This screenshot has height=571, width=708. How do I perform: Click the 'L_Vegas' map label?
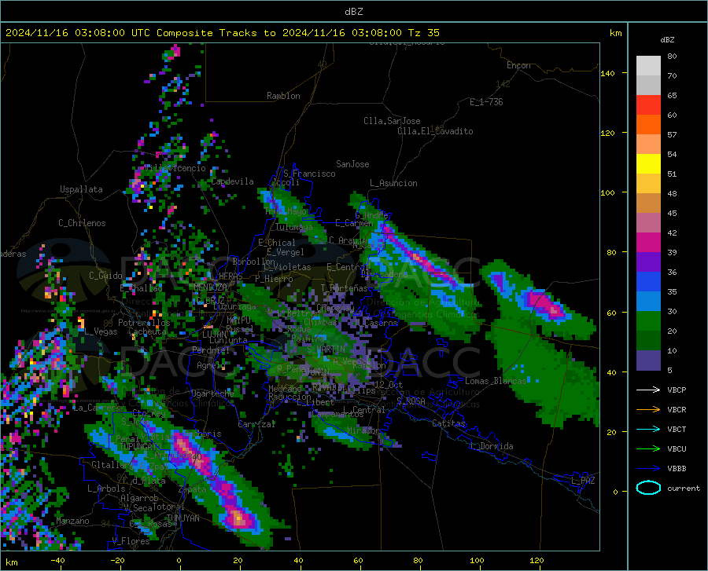[101, 331]
